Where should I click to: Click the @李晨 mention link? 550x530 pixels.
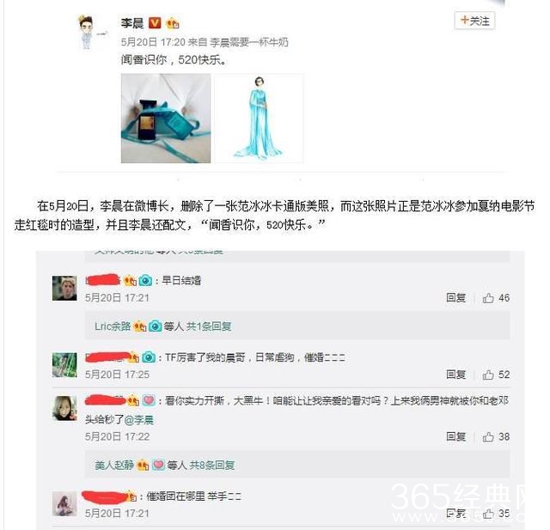[x=139, y=419]
